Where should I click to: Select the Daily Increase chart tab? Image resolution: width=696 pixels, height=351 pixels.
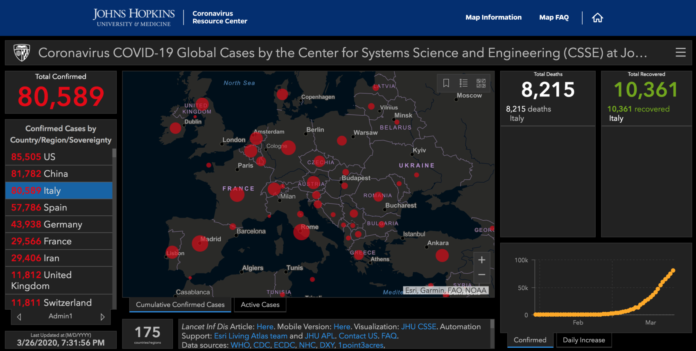click(x=584, y=340)
